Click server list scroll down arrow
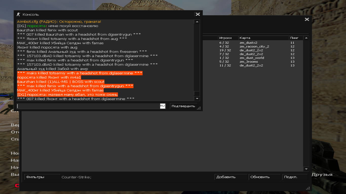This screenshot has height=194, width=346. (306, 169)
